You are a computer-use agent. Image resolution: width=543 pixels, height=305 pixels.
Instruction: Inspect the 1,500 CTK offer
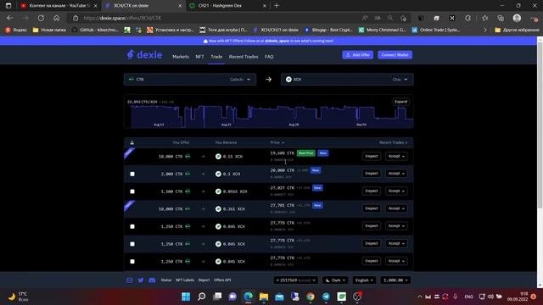pyautogui.click(x=372, y=191)
